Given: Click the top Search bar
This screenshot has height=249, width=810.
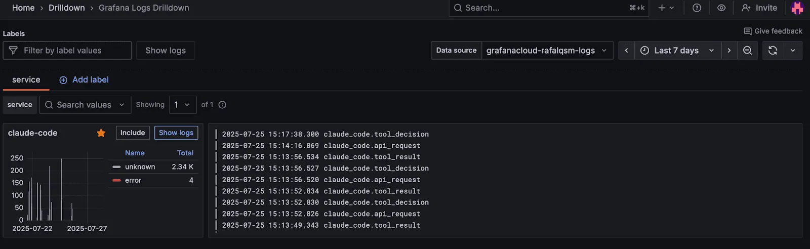Looking at the screenshot, I should pos(549,8).
